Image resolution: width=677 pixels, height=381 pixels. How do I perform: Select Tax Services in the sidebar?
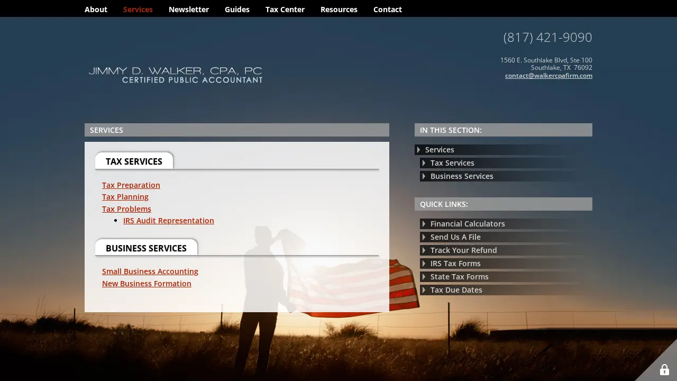(506, 163)
